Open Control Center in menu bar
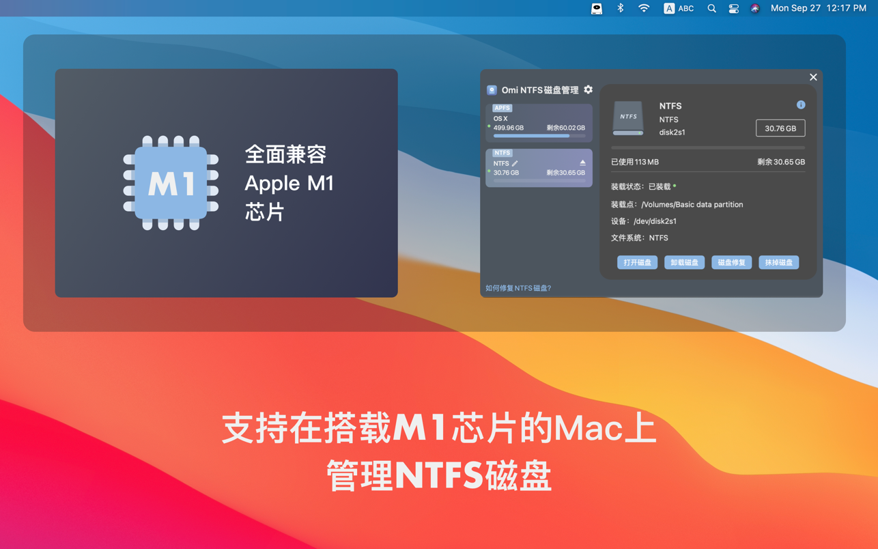 [733, 8]
